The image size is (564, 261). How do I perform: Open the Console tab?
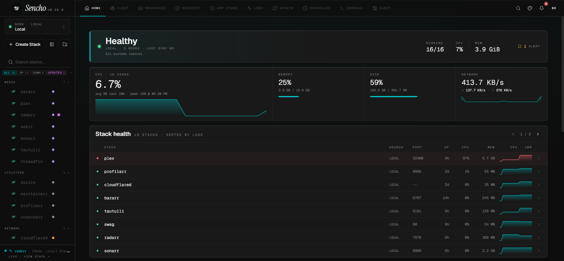[351, 8]
